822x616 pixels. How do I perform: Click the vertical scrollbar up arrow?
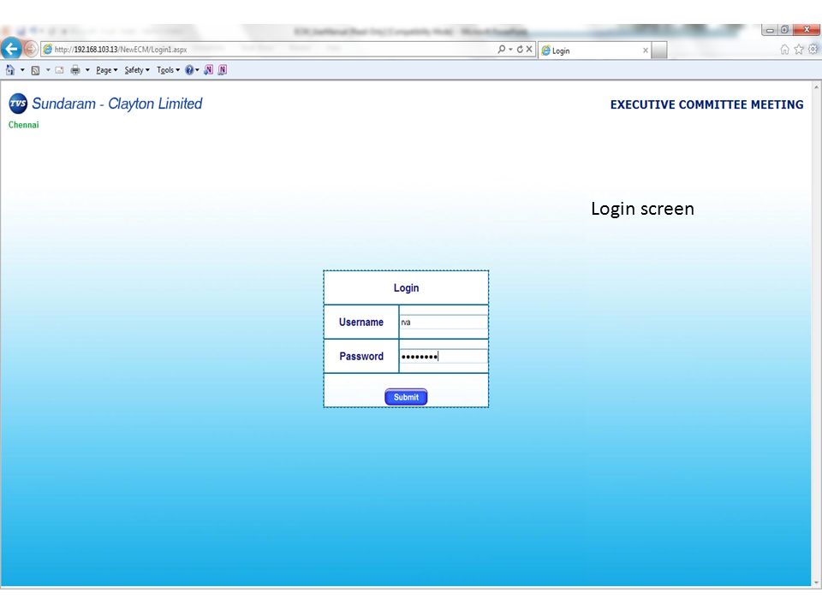tap(816, 86)
